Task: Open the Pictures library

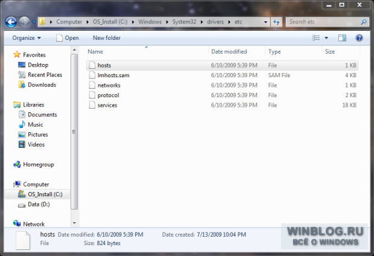Action: (33, 135)
